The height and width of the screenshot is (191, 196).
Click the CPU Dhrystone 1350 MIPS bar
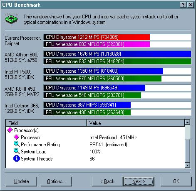click(103, 71)
